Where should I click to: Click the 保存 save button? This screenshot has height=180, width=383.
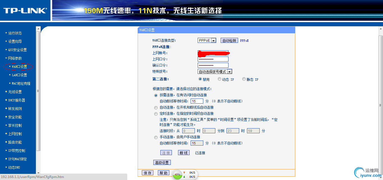click(147, 173)
